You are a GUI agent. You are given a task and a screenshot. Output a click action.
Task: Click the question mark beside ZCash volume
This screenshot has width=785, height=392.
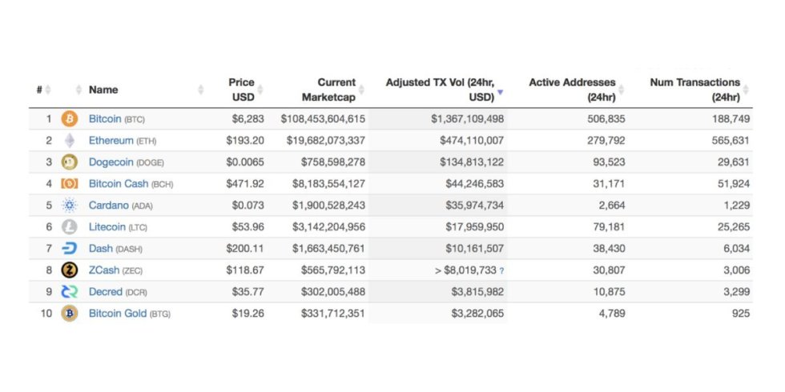[x=501, y=271]
